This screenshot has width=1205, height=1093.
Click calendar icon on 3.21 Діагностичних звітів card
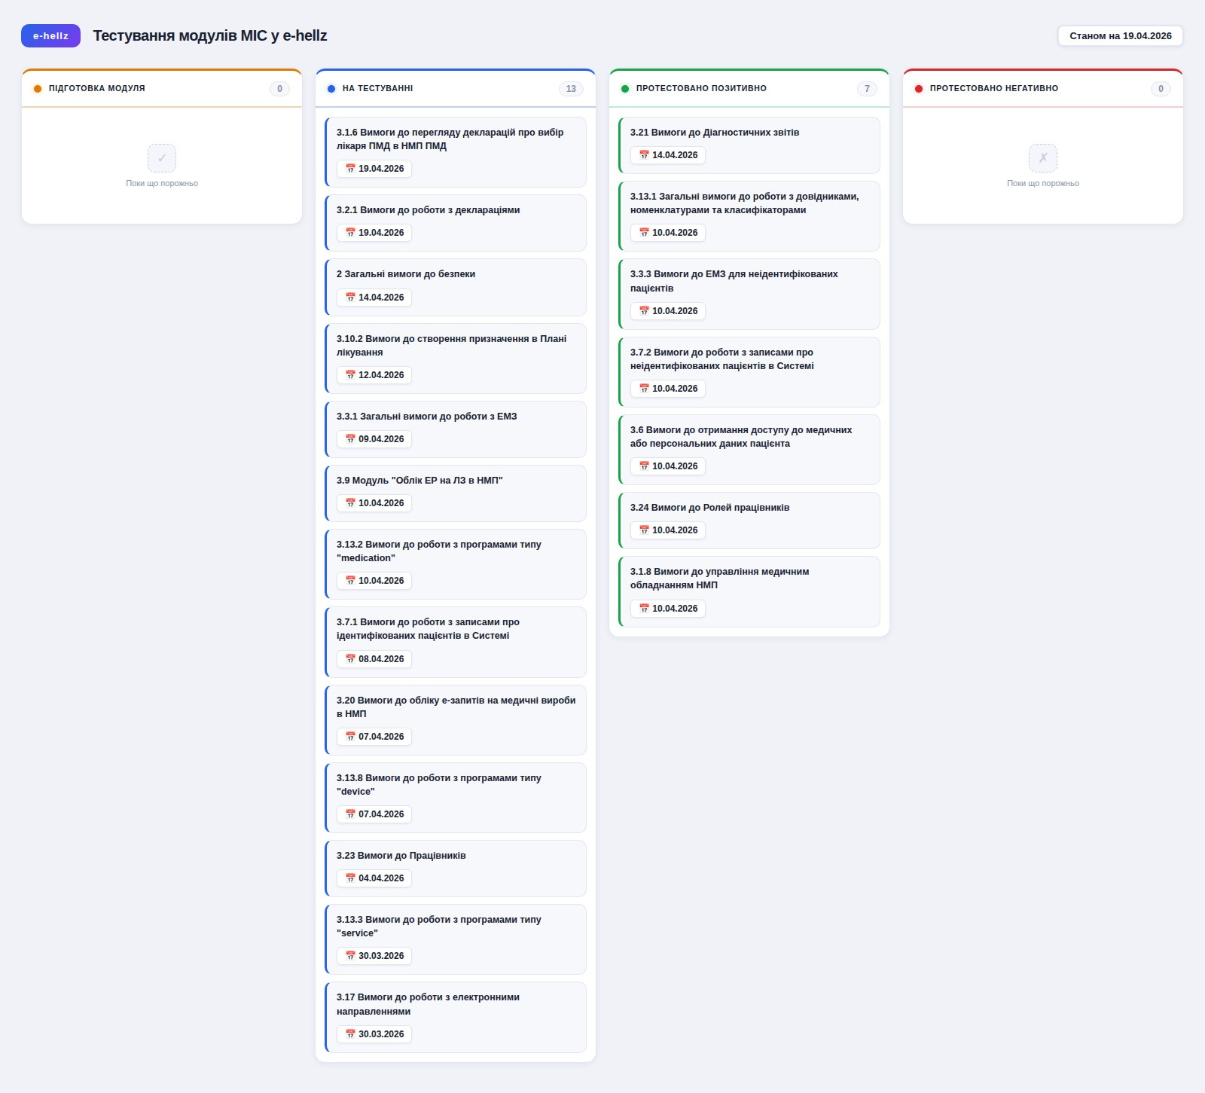coord(644,155)
